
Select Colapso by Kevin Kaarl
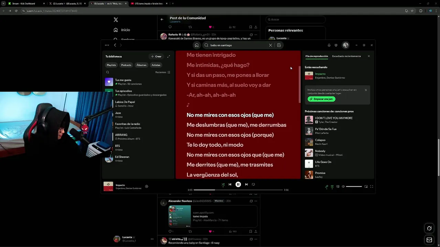click(338, 142)
